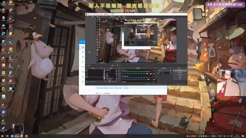Click the highlighted streaming button in Controls

point(180,71)
